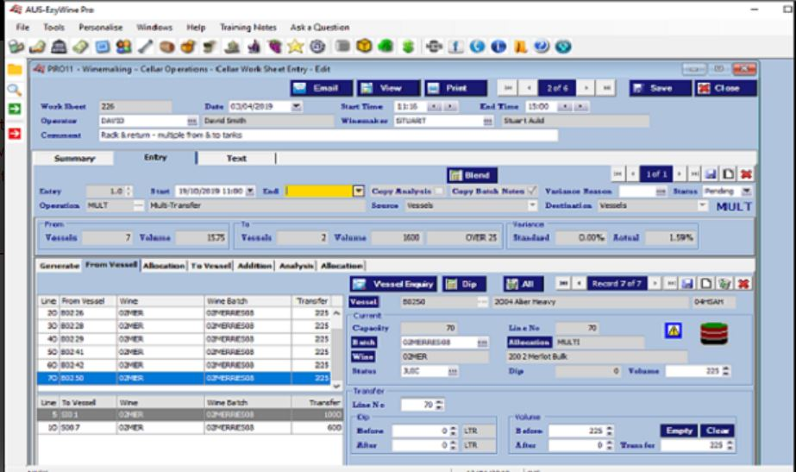Click the Email button

pyautogui.click(x=322, y=88)
